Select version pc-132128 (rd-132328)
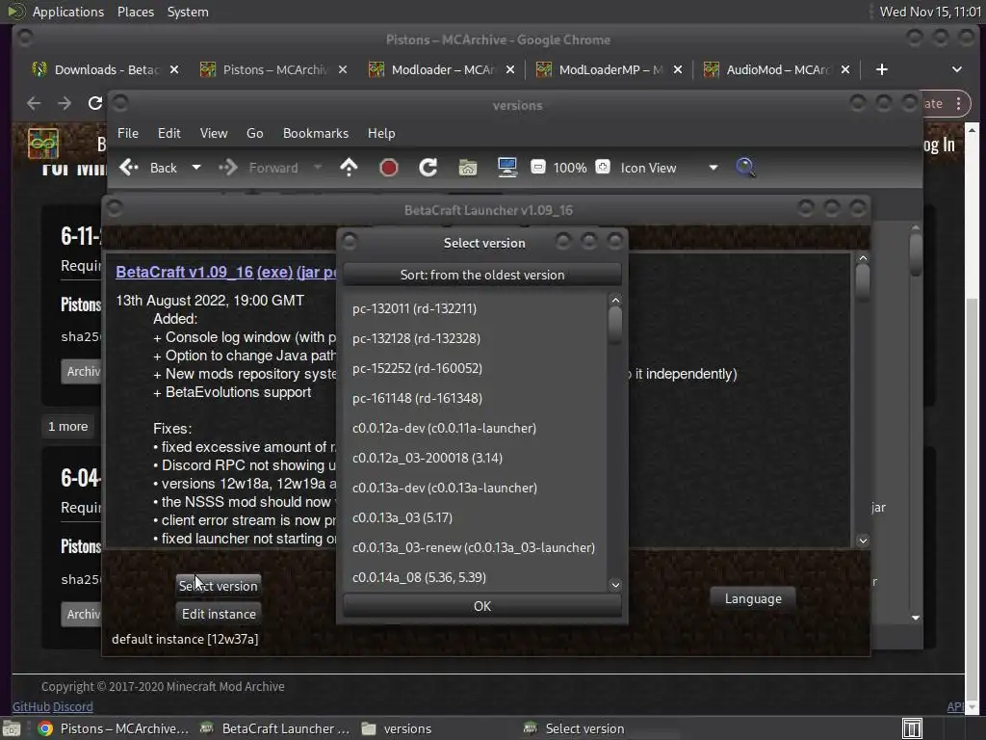This screenshot has height=740, width=986. click(x=476, y=338)
